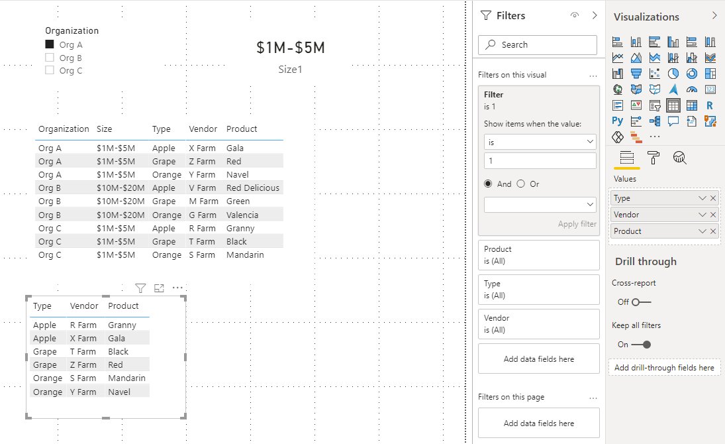Sort by Organization column header
Image resolution: width=725 pixels, height=444 pixels.
point(64,129)
